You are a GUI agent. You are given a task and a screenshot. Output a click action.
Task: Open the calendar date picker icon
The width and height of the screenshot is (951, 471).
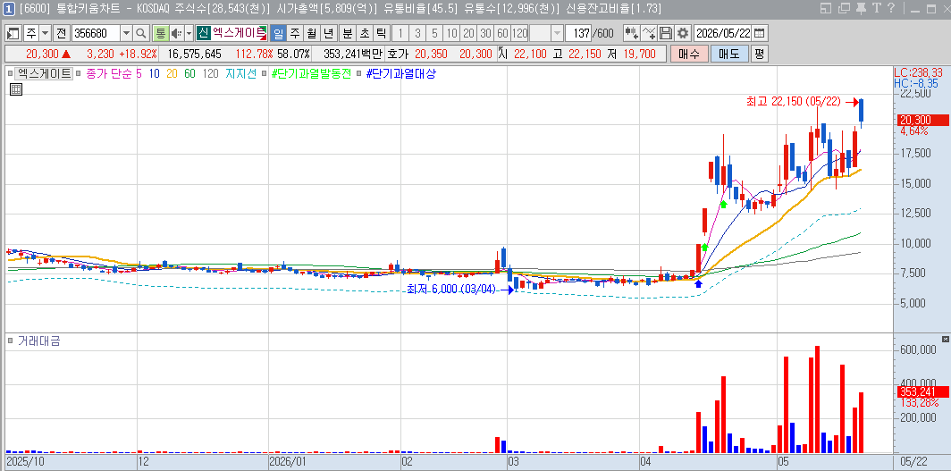pyautogui.click(x=760, y=33)
